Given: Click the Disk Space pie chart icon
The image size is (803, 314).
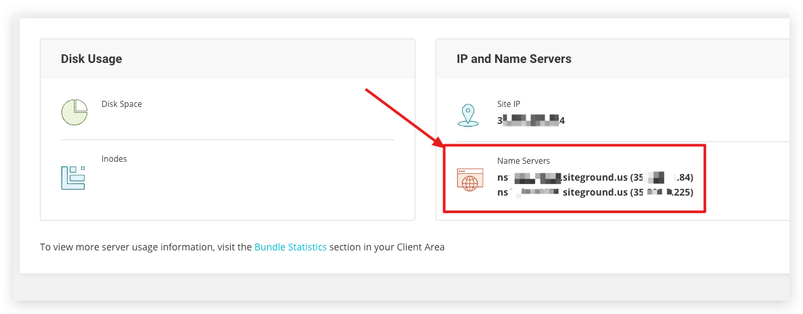Looking at the screenshot, I should [x=75, y=112].
